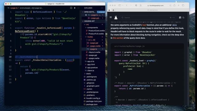Collapse the components folder
The image size is (197, 111).
coord(86,27)
